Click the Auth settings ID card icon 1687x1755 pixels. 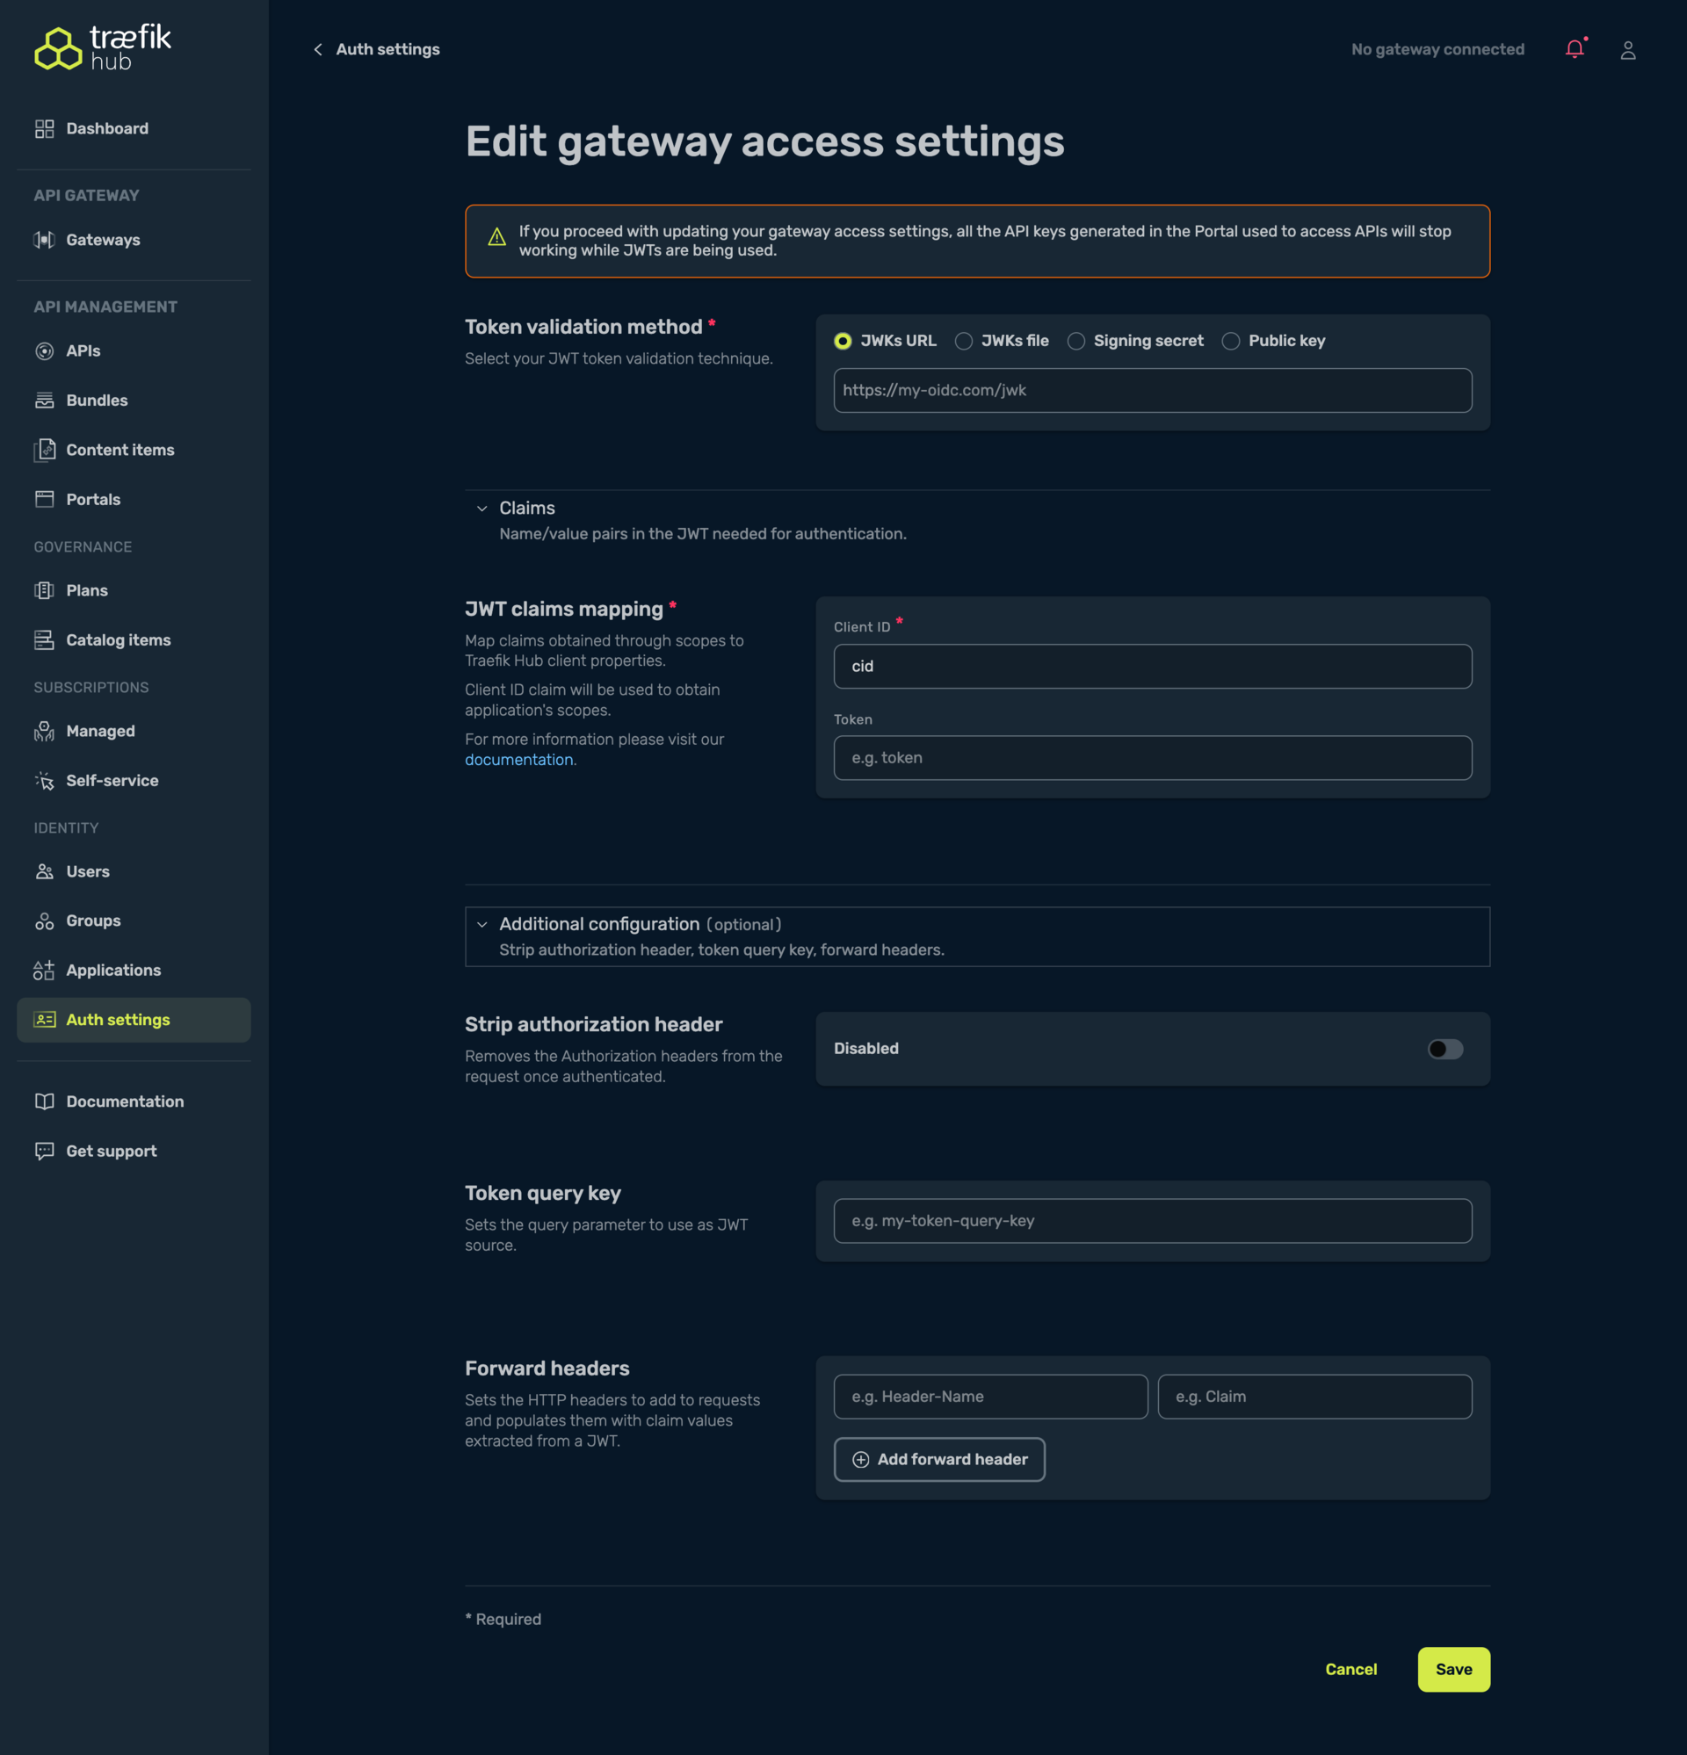(44, 1020)
